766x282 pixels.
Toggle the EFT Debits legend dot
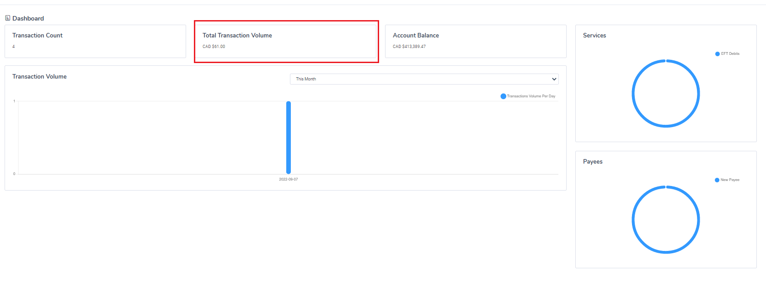tap(717, 54)
